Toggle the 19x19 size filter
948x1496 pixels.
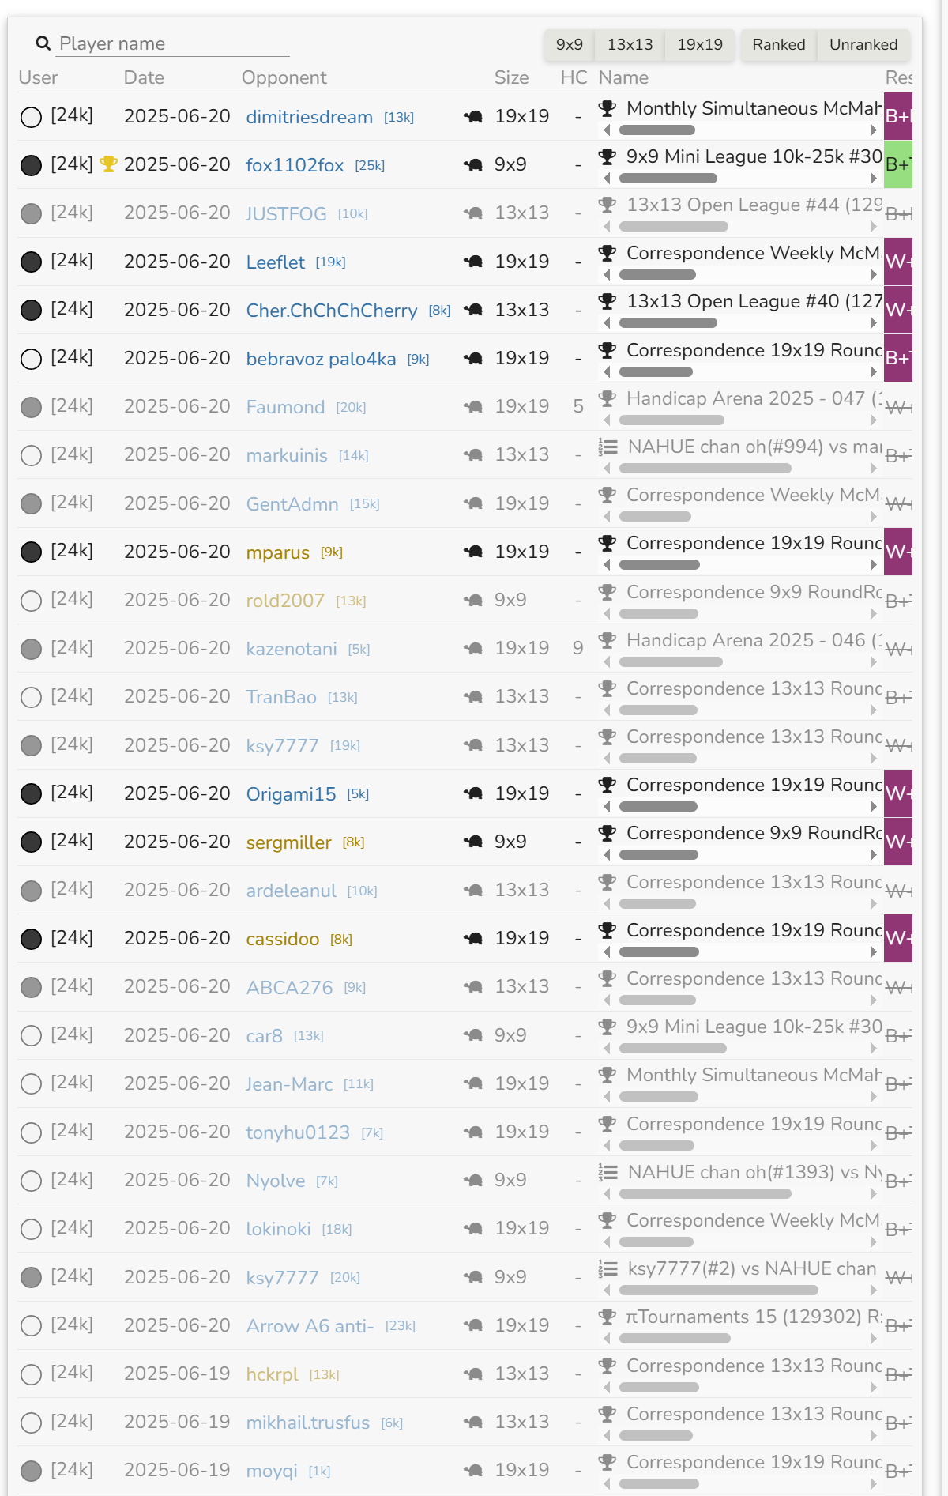700,45
